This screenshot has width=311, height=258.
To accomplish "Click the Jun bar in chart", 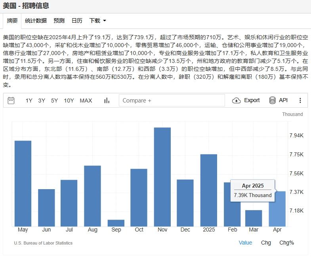I will click(x=46, y=208).
